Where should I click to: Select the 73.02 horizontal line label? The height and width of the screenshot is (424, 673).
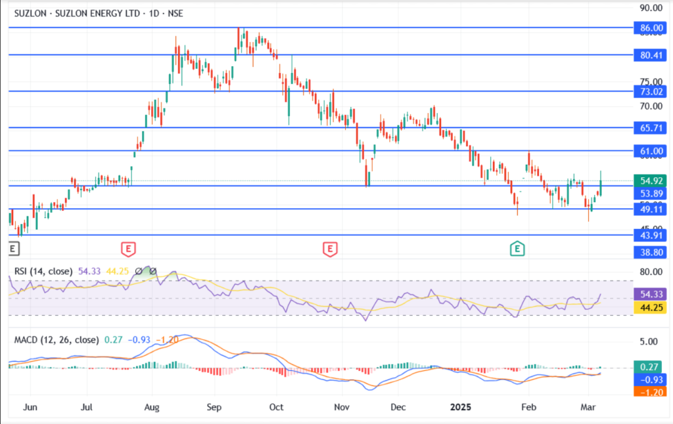pos(651,91)
